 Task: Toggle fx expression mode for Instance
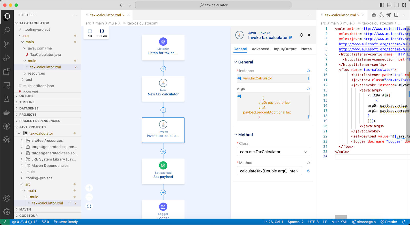point(309,71)
